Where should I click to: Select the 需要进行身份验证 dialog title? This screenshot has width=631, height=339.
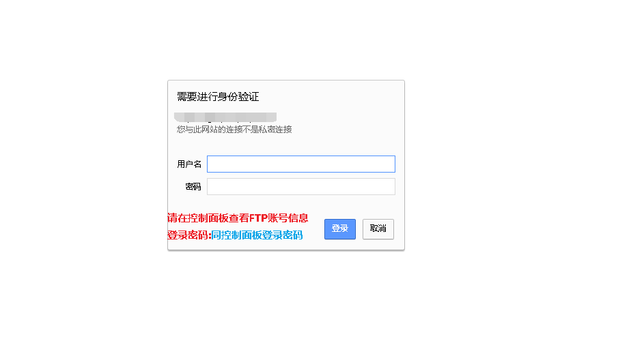218,96
